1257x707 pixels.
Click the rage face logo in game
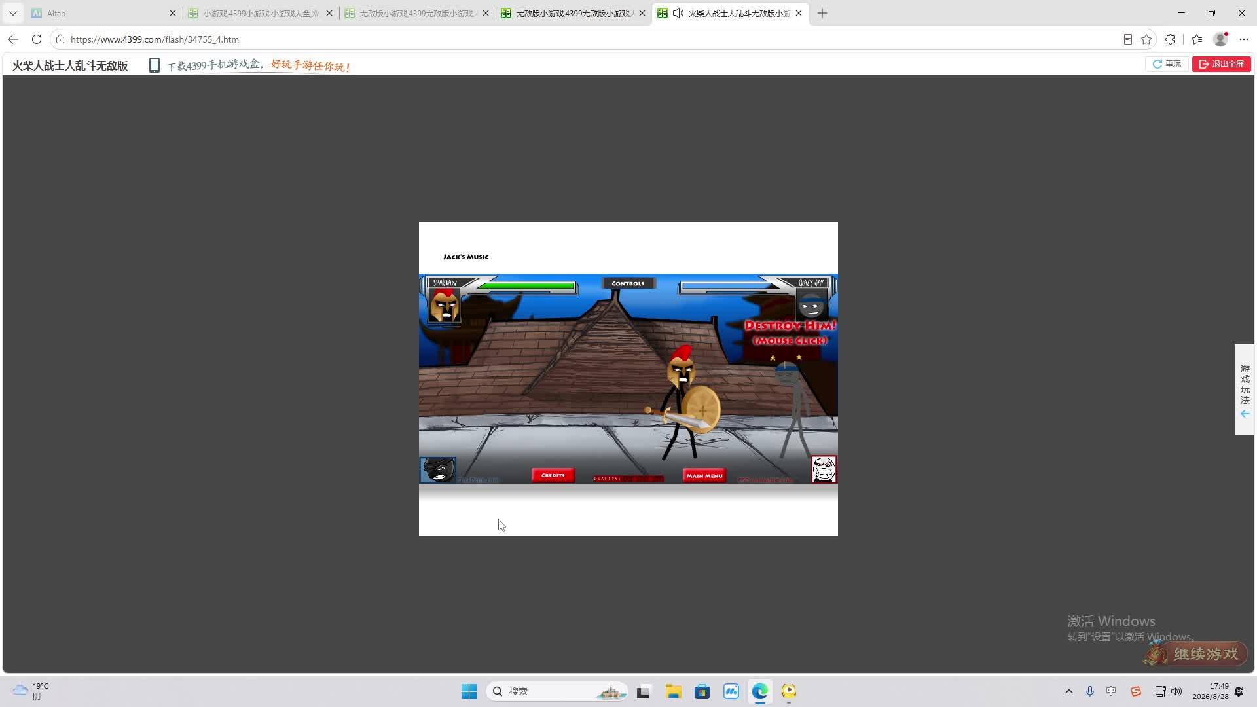click(824, 469)
